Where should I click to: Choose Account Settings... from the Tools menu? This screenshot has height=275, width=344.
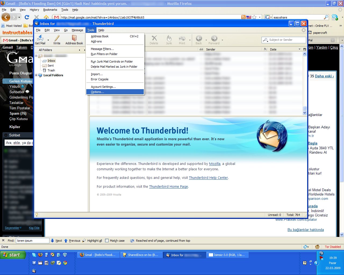(x=115, y=87)
